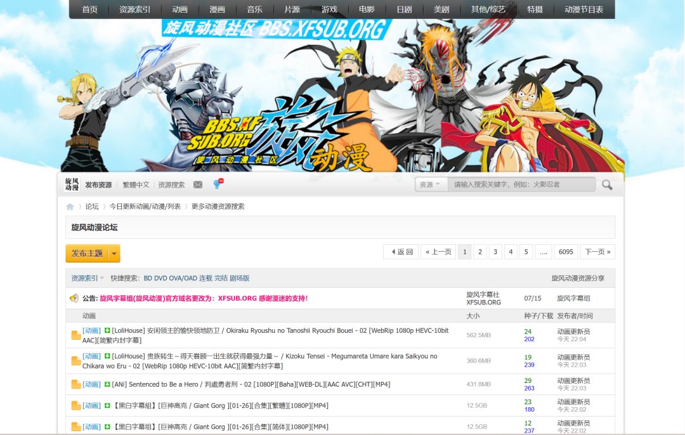Filter by 剧场版 quick search link
This screenshot has width=685, height=435.
240,278
